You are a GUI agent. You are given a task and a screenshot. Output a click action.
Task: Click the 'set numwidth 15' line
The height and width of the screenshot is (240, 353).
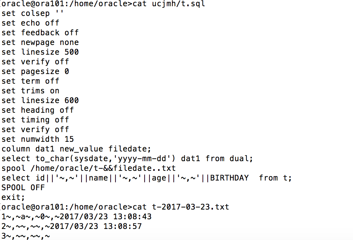point(37,139)
